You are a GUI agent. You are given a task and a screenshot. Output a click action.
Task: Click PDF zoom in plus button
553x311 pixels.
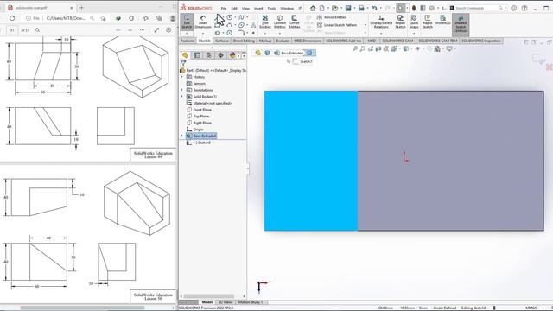pyautogui.click(x=130, y=30)
